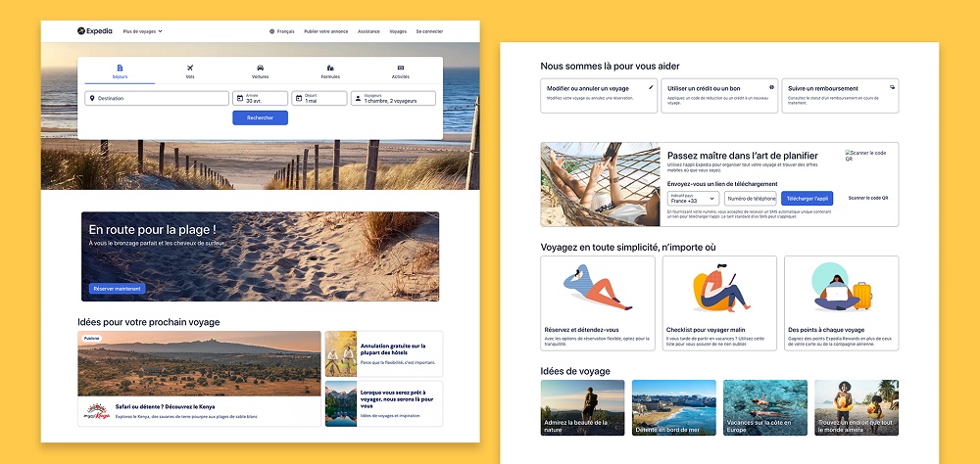Click the Télécharger l'appli button
The width and height of the screenshot is (980, 464).
[807, 198]
